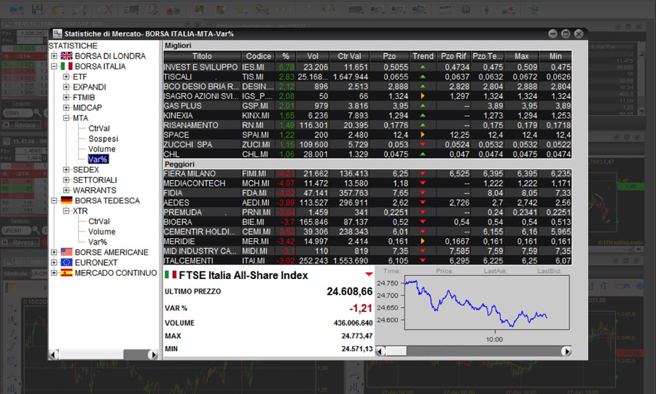656x394 pixels.
Task: Click the EU flag icon beside EURONEXT
Action: (66, 262)
